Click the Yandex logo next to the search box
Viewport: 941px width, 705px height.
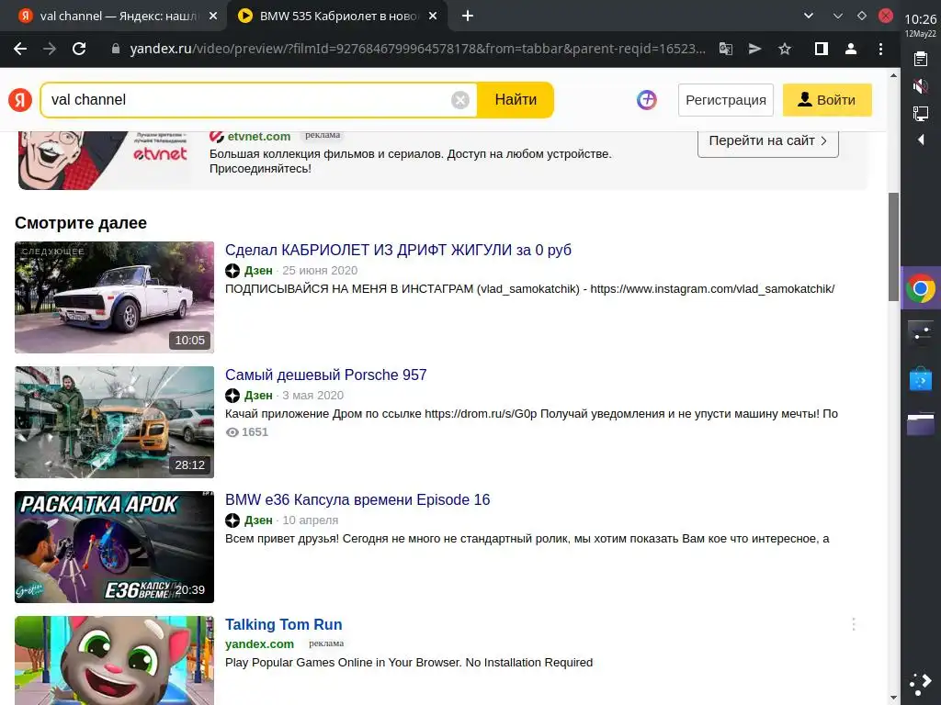(x=20, y=99)
